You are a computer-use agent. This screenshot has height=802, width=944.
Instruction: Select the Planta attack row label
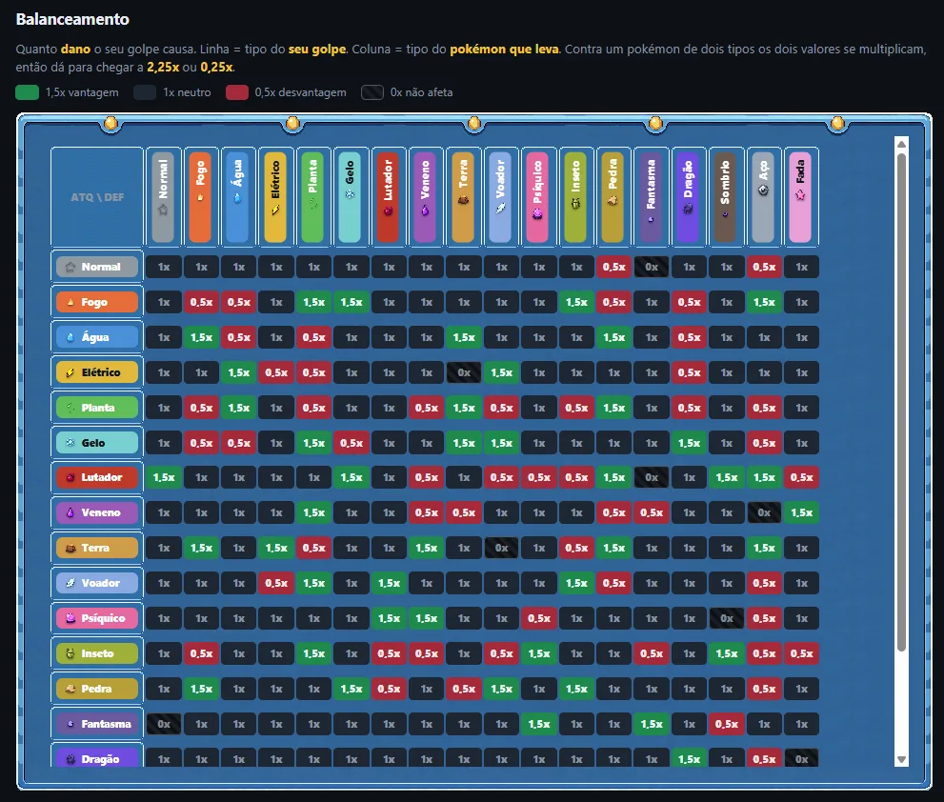tap(97, 408)
